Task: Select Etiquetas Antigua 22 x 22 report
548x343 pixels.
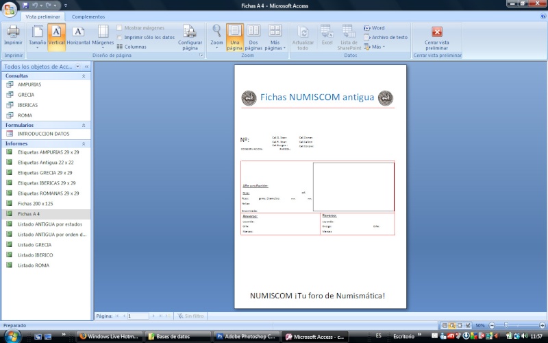Action: [46, 163]
